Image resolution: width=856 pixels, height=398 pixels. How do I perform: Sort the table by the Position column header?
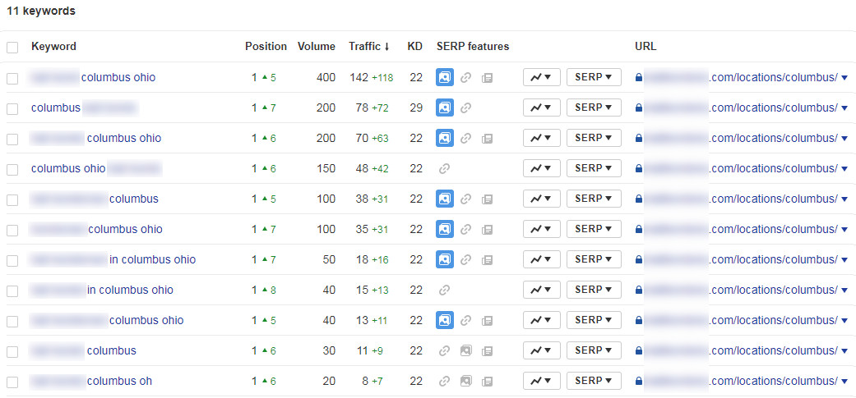click(x=266, y=47)
